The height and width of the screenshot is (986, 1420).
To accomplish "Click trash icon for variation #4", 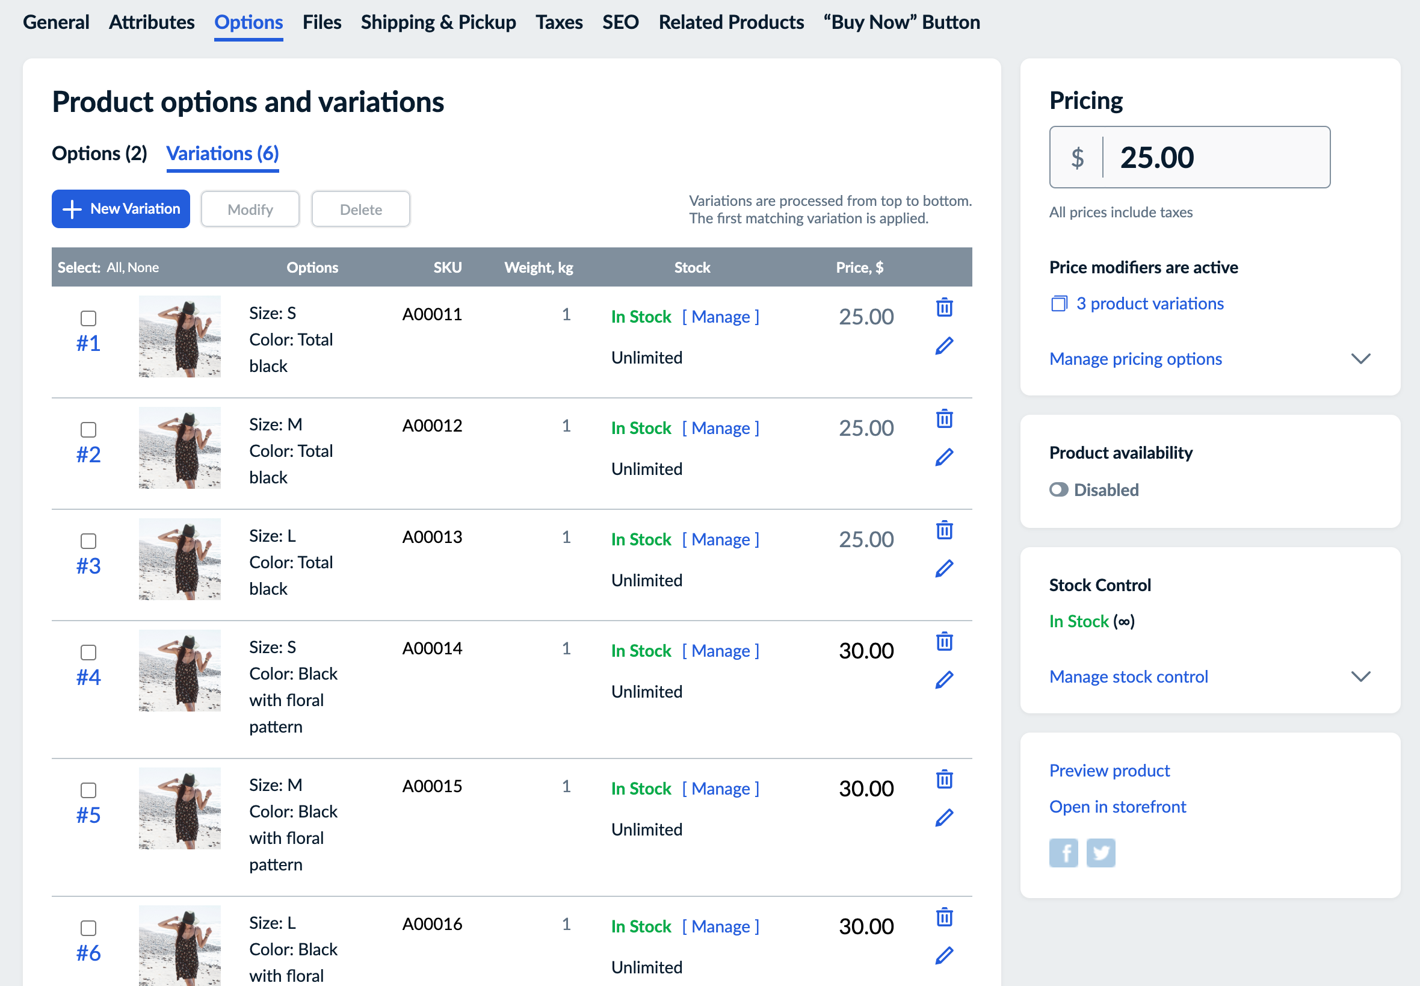I will point(944,641).
